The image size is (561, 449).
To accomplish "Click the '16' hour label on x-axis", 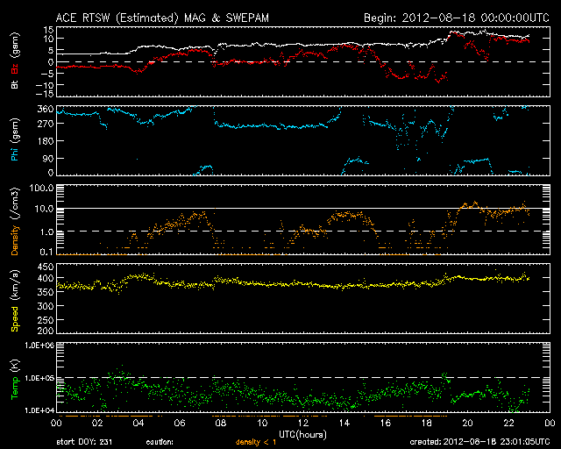I will pos(386,423).
